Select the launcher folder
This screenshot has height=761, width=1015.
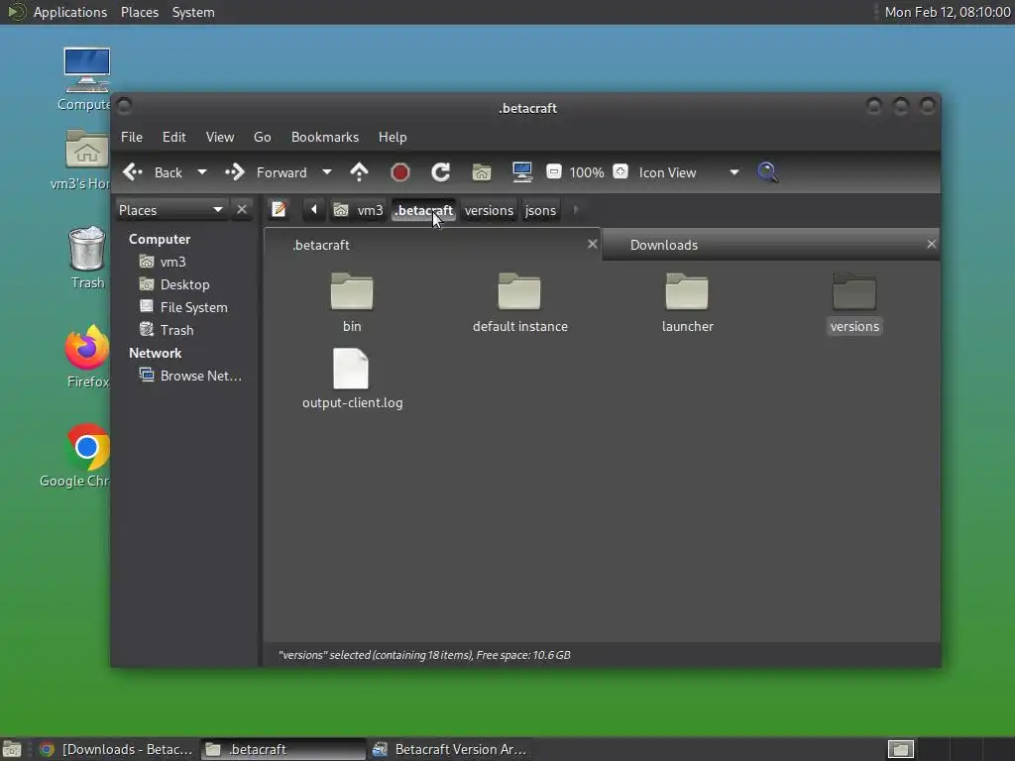687,302
